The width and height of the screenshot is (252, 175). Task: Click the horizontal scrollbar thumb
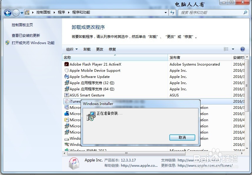pyautogui.click(x=126, y=153)
